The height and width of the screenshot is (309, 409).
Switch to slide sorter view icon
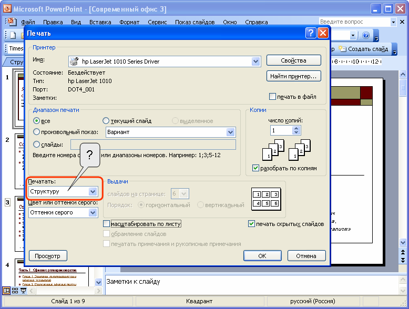click(15, 291)
